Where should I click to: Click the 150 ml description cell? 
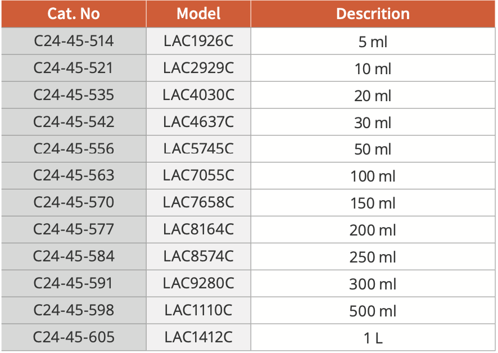tap(373, 203)
